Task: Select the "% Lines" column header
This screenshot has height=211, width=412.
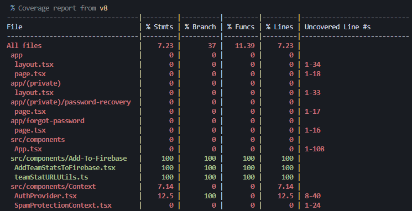Action: pos(279,27)
